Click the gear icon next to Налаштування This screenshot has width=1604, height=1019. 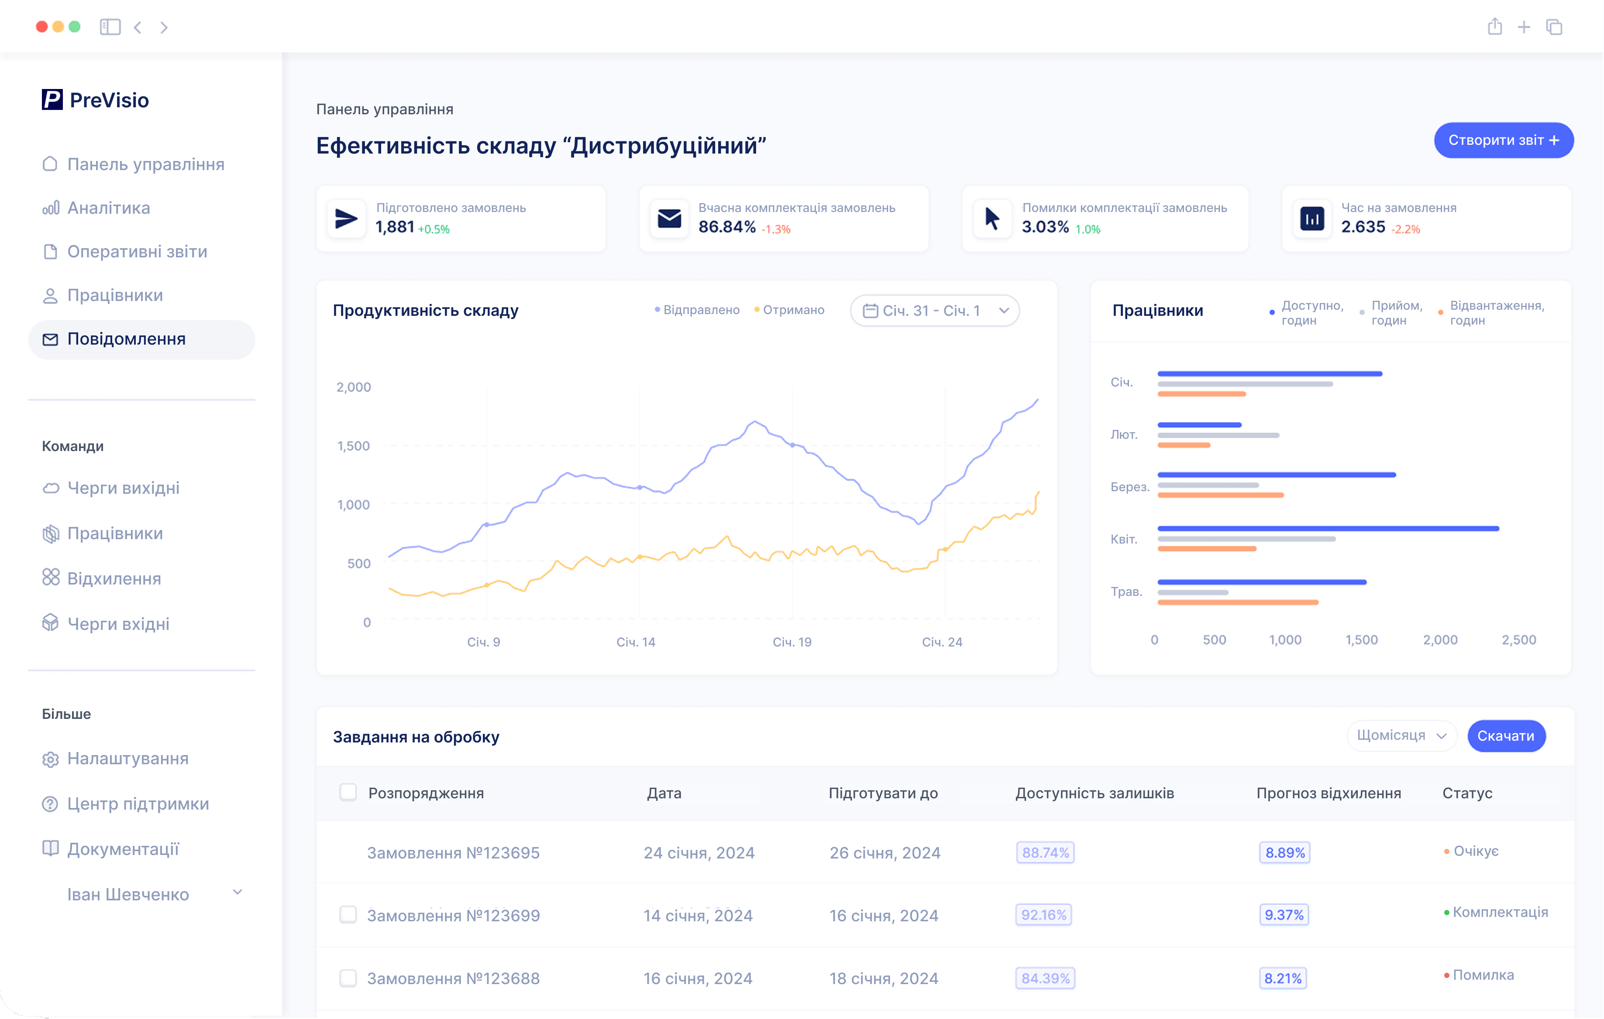click(51, 759)
